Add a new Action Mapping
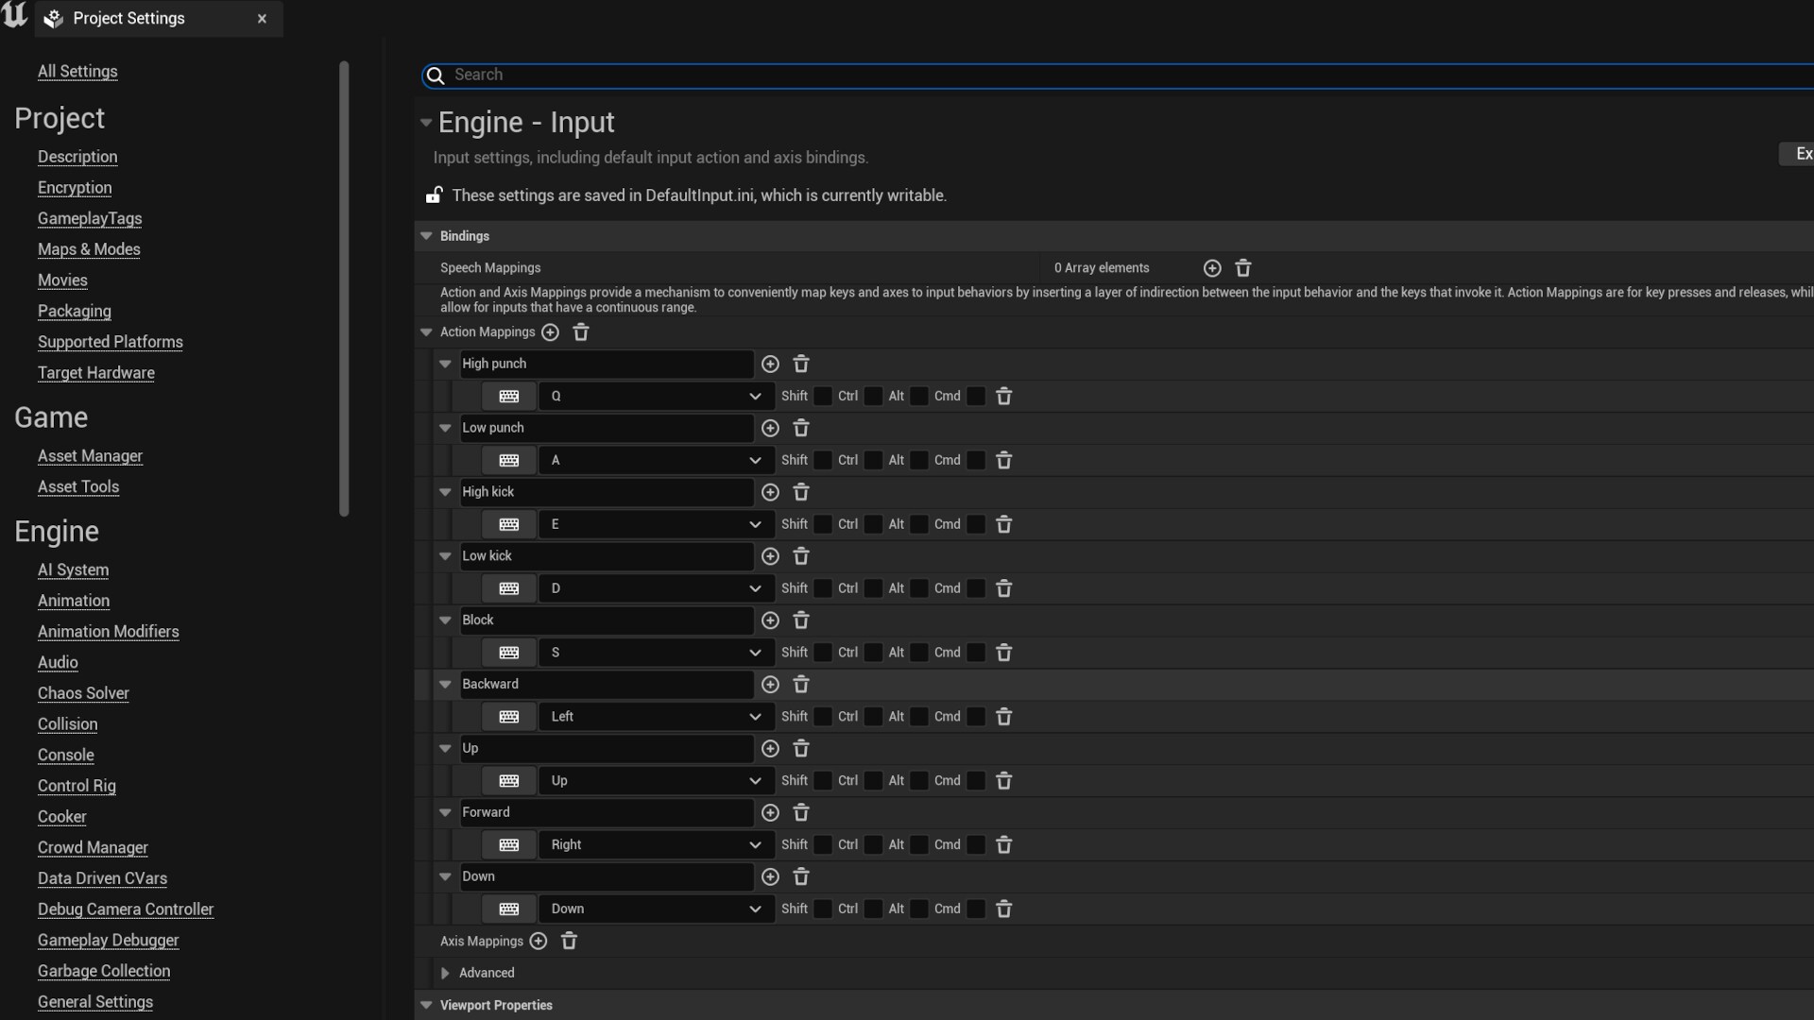Screen dimensions: 1814x1020 [x=551, y=332]
